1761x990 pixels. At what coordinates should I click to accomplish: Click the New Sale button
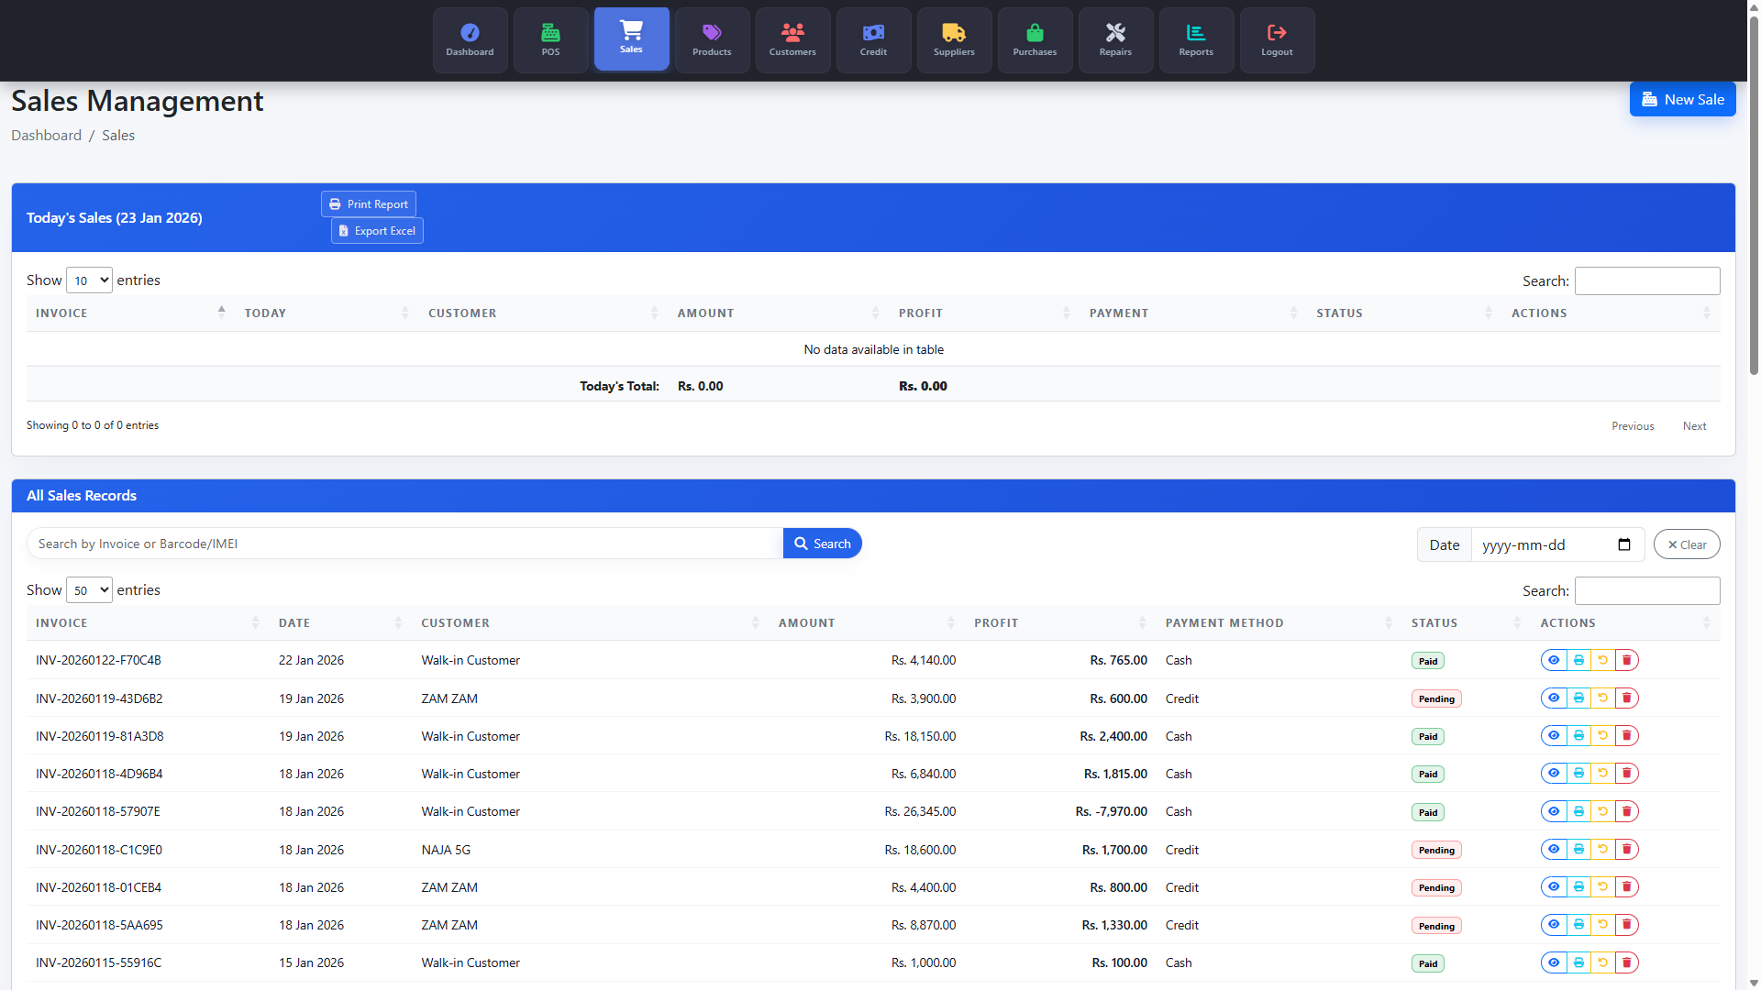click(x=1682, y=99)
